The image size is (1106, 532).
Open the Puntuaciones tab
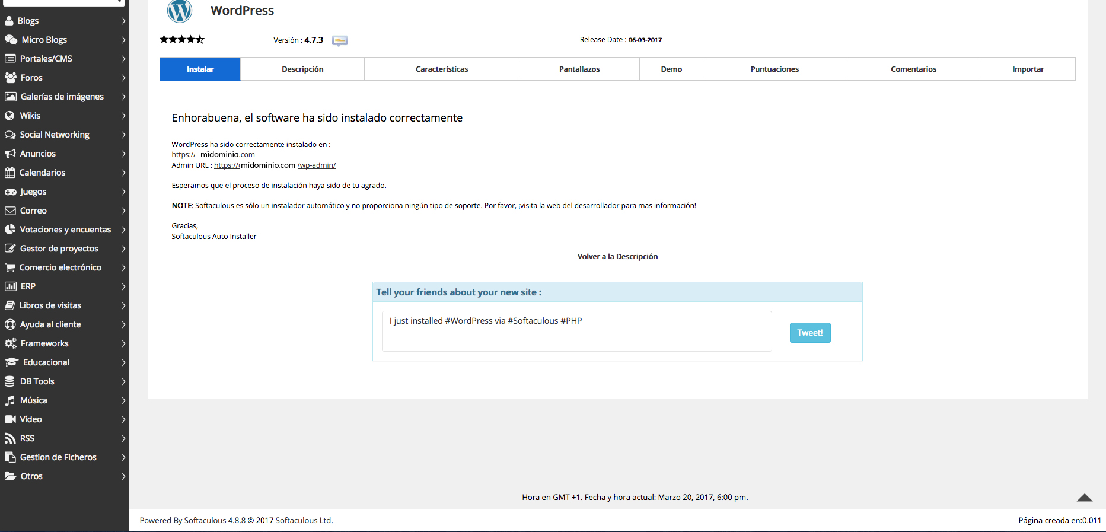pyautogui.click(x=774, y=69)
